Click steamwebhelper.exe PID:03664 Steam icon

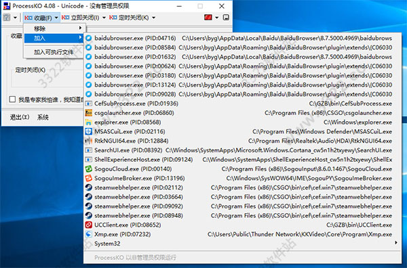click(x=89, y=197)
